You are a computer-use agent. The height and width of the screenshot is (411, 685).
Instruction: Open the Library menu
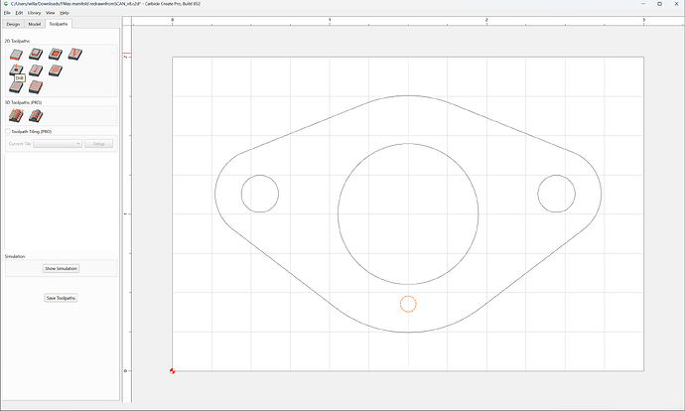(x=34, y=13)
